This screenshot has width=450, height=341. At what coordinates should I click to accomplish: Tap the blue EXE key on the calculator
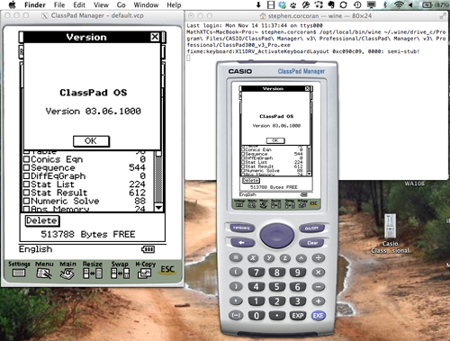tap(318, 315)
